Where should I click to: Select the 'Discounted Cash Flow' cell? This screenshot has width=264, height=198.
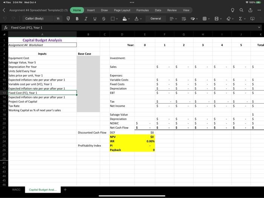88,132
